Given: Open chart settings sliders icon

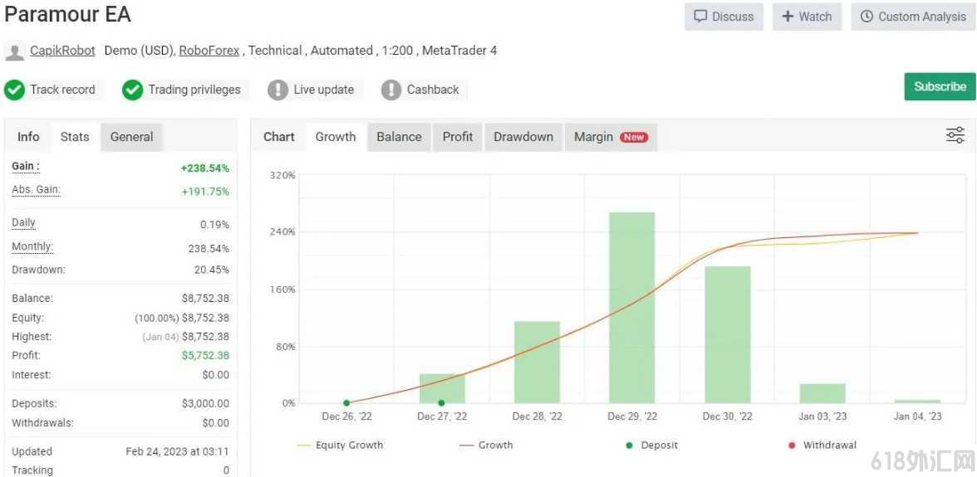Looking at the screenshot, I should (x=955, y=135).
